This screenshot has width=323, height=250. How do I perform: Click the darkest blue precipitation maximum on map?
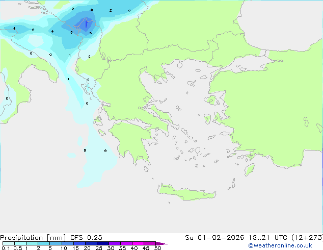86,23
